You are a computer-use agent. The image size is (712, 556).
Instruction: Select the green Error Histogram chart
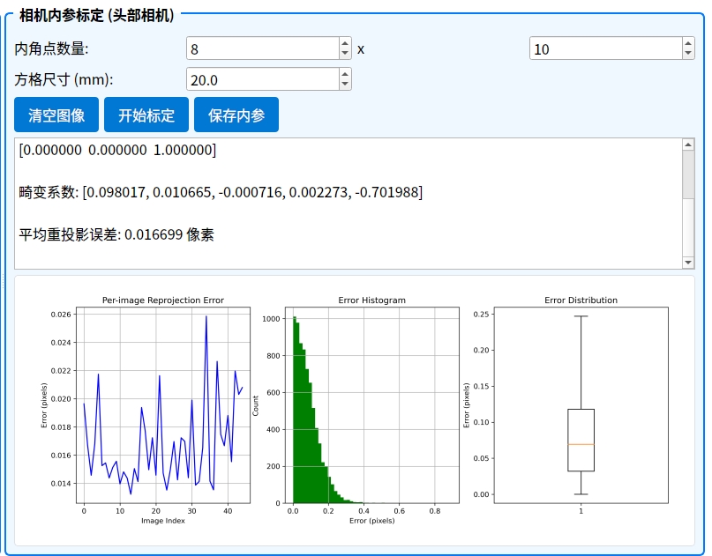(371, 405)
